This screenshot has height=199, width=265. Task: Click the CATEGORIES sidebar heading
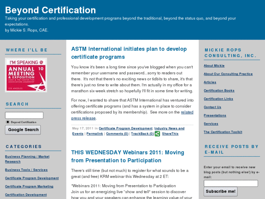coord(24,146)
